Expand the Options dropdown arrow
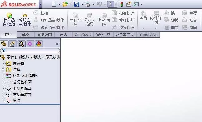This screenshot has height=122, width=202. point(141,4)
